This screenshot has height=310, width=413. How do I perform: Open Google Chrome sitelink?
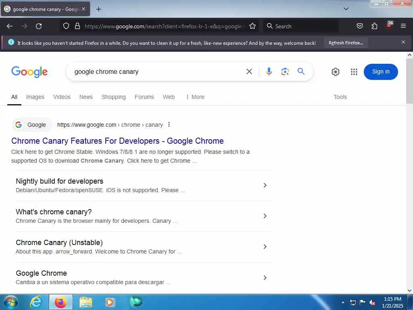42,273
